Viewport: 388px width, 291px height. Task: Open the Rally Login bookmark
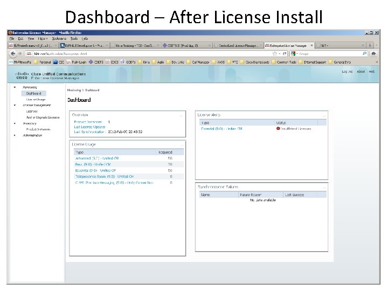point(76,62)
